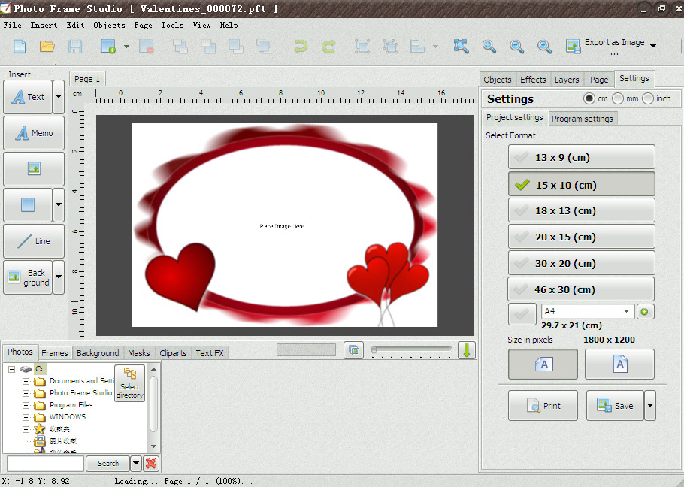Insert an image using the picture tool
The image size is (684, 487).
pos(34,169)
